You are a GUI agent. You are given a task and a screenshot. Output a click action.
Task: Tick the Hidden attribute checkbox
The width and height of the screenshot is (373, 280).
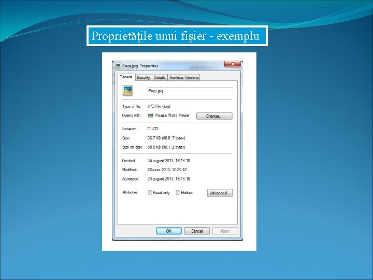(x=178, y=192)
